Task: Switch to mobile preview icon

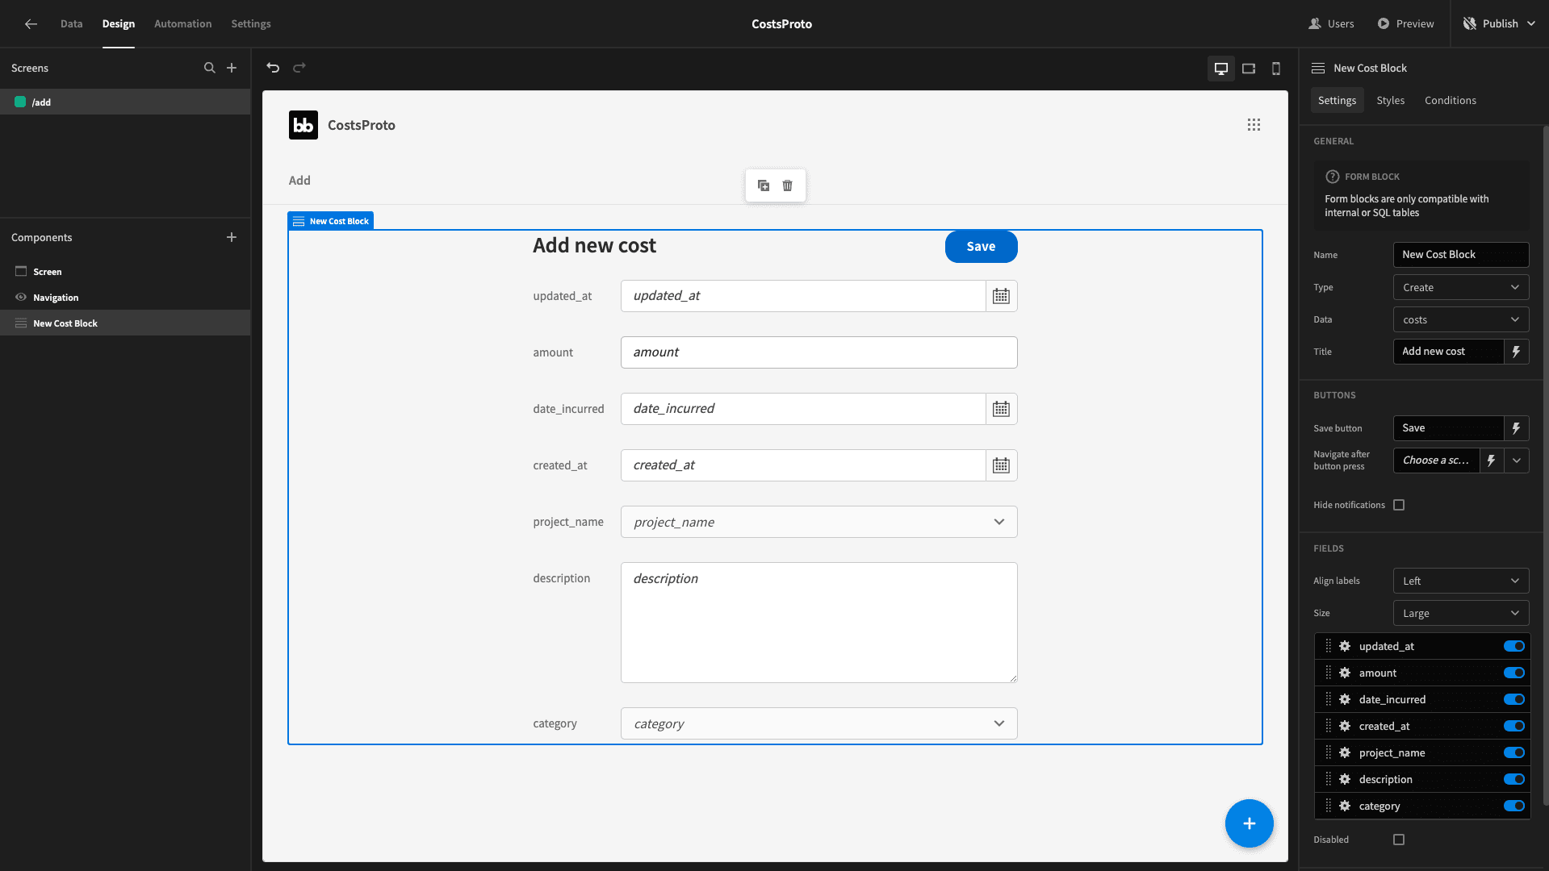Action: pos(1276,69)
